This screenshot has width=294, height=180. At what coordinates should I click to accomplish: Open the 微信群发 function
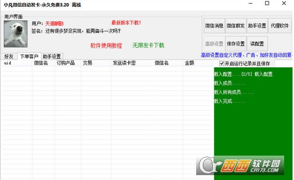point(236,26)
